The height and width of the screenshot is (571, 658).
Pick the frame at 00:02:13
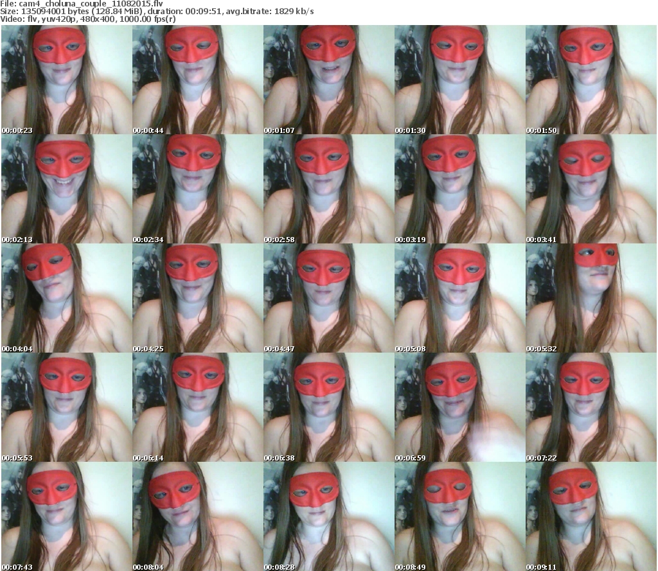(x=67, y=189)
